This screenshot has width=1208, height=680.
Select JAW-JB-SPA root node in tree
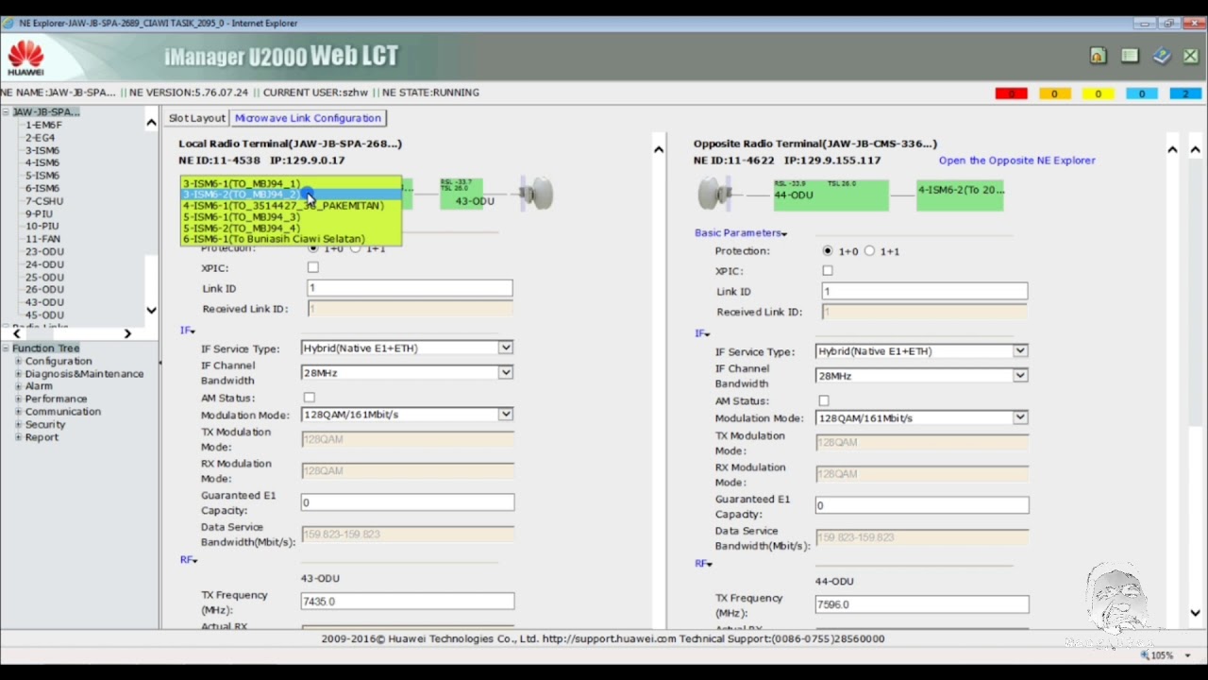[x=45, y=111]
